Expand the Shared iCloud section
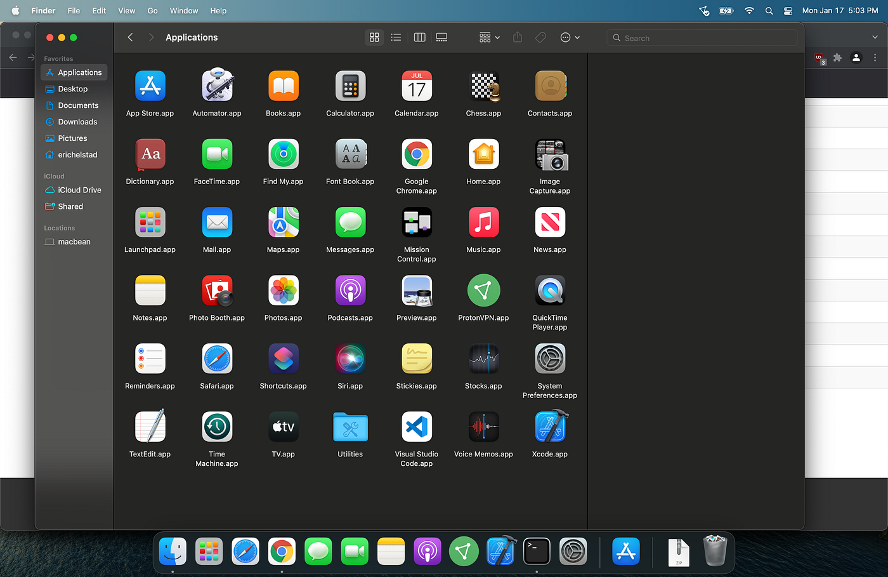Screen dimensions: 888x577 click(x=69, y=206)
